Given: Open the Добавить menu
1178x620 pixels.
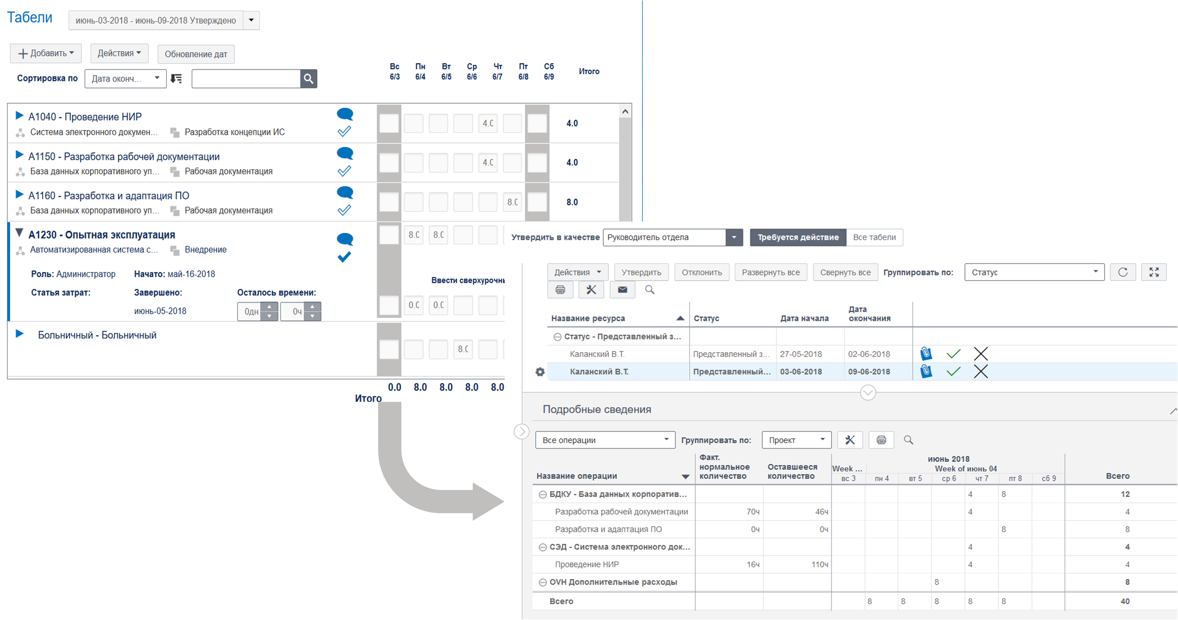Looking at the screenshot, I should pos(46,53).
